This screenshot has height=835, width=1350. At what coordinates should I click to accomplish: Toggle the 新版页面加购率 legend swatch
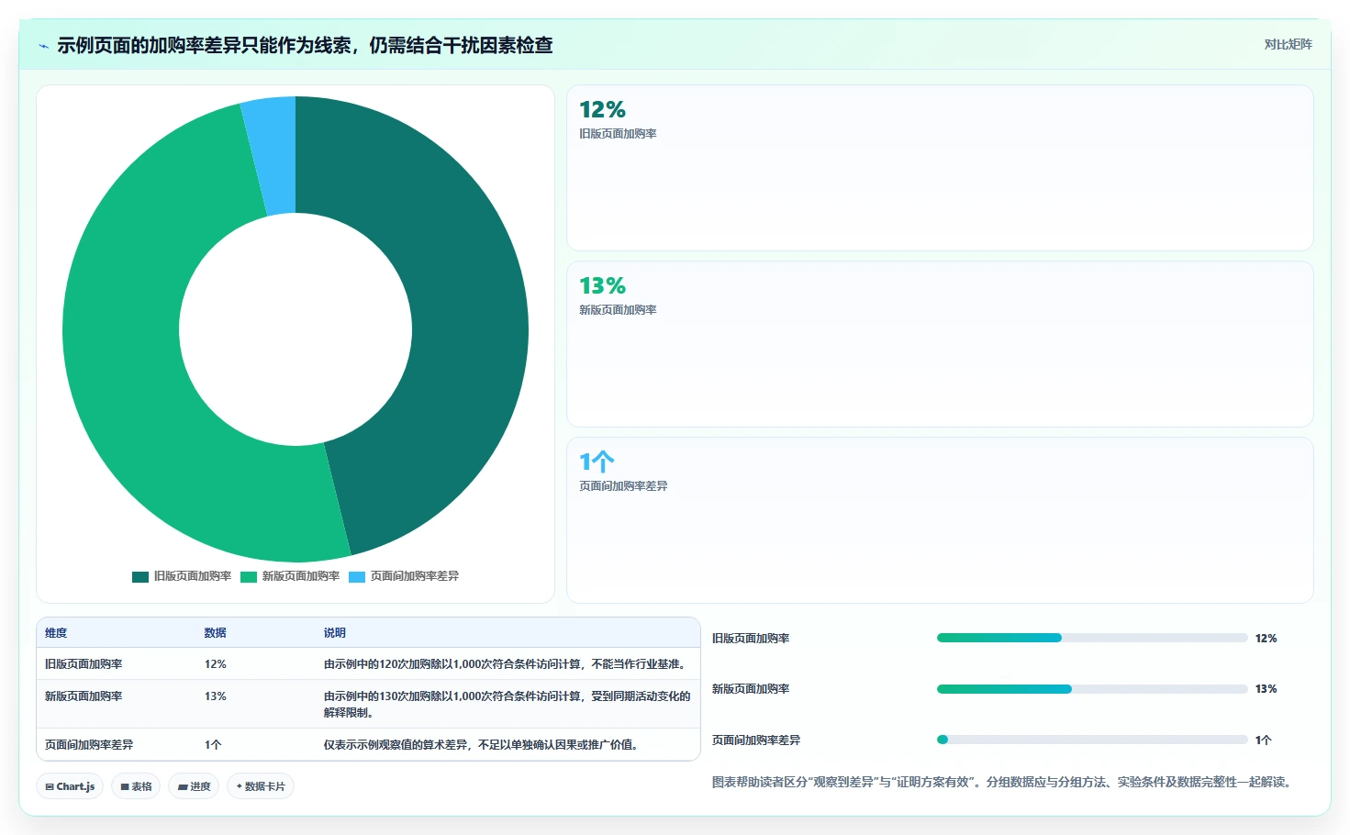(249, 577)
